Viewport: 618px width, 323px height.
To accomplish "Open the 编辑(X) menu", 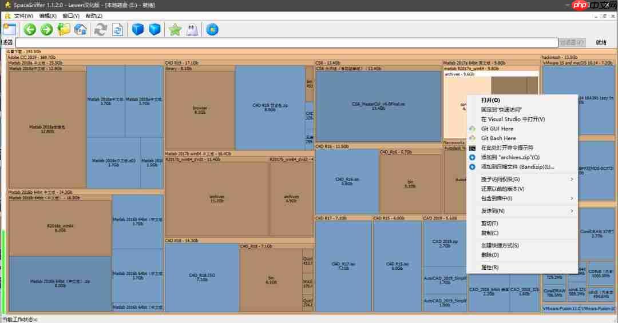I will (x=47, y=16).
